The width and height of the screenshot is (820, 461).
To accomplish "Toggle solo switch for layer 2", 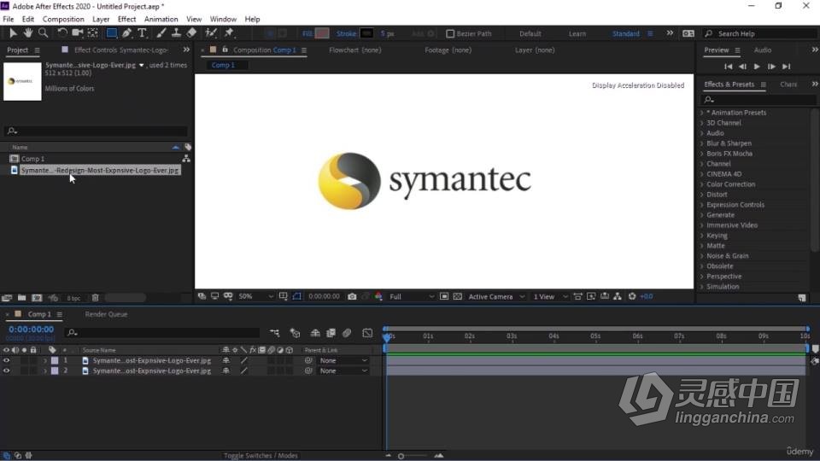I will point(24,371).
